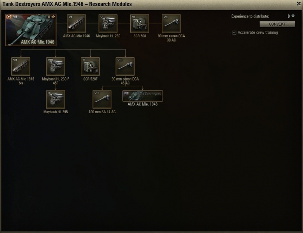Research the SCR 528F radio module
This screenshot has height=233, width=303.
click(90, 67)
